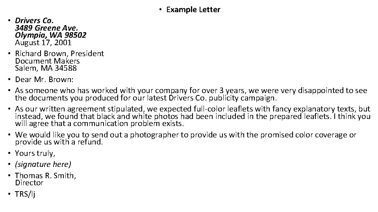This screenshot has width=378, height=212.
Task: Click the date "August 17, 2001"
Action: pos(43,42)
